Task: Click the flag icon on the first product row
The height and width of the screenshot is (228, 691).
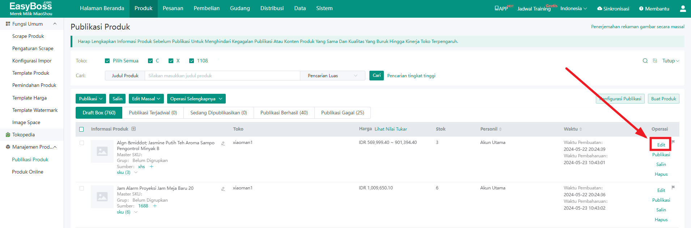Action: click(673, 142)
